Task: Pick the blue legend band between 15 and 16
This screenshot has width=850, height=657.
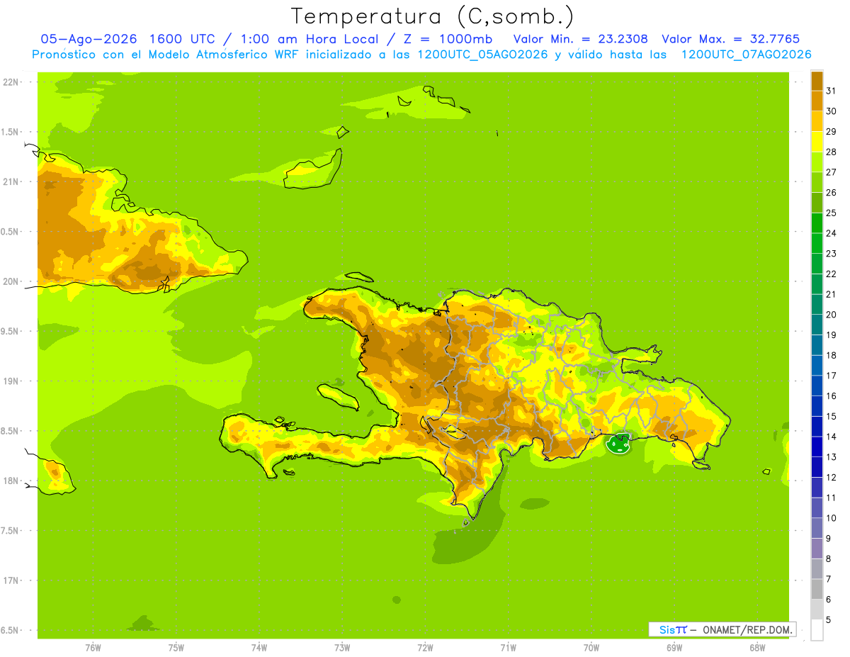Action: pyautogui.click(x=817, y=406)
